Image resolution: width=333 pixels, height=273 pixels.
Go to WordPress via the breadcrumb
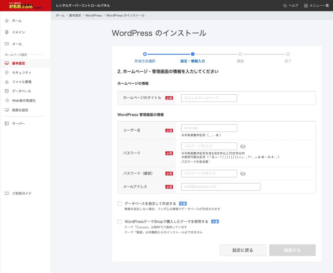(x=94, y=16)
